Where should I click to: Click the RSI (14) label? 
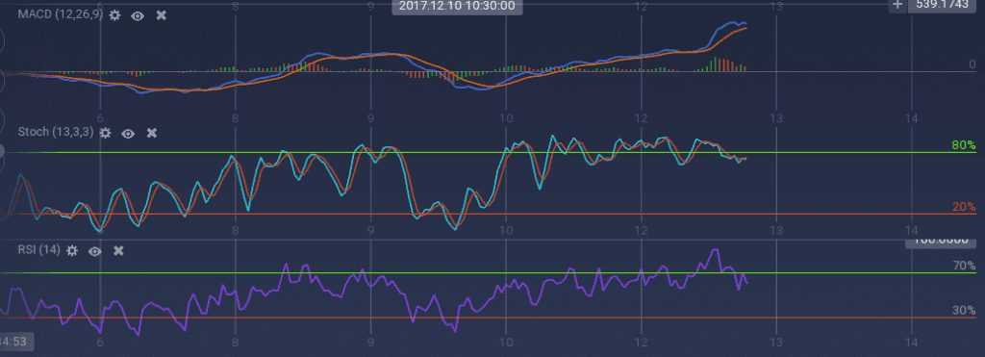38,250
